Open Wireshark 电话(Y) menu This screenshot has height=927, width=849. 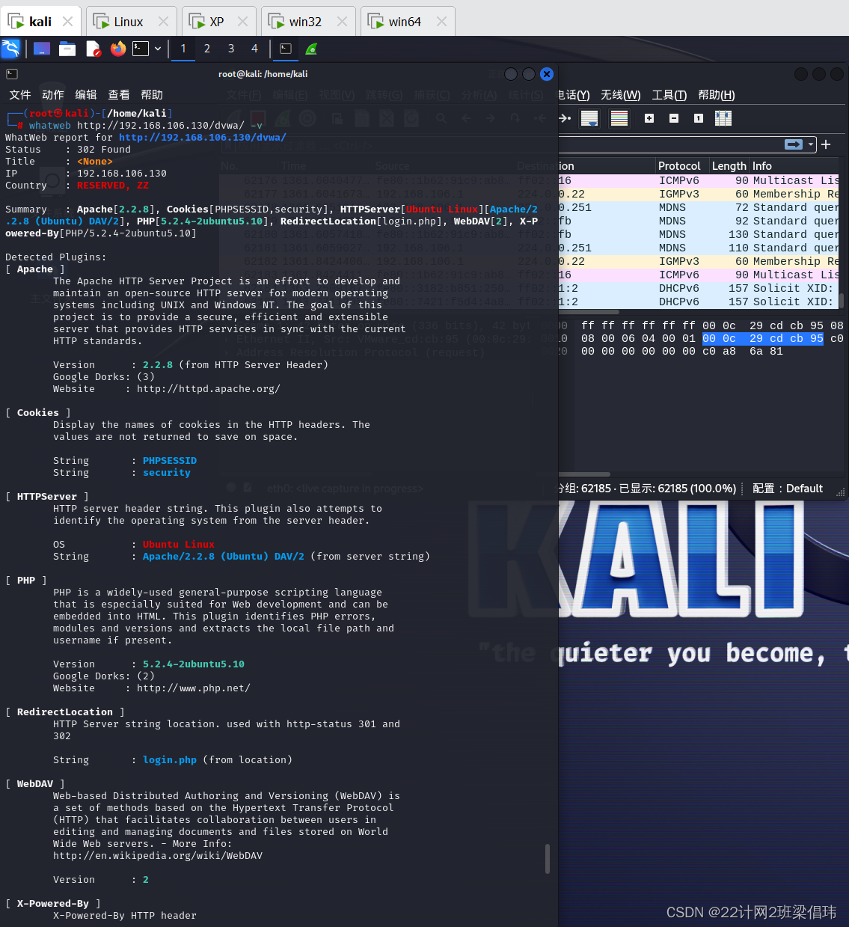pos(574,95)
